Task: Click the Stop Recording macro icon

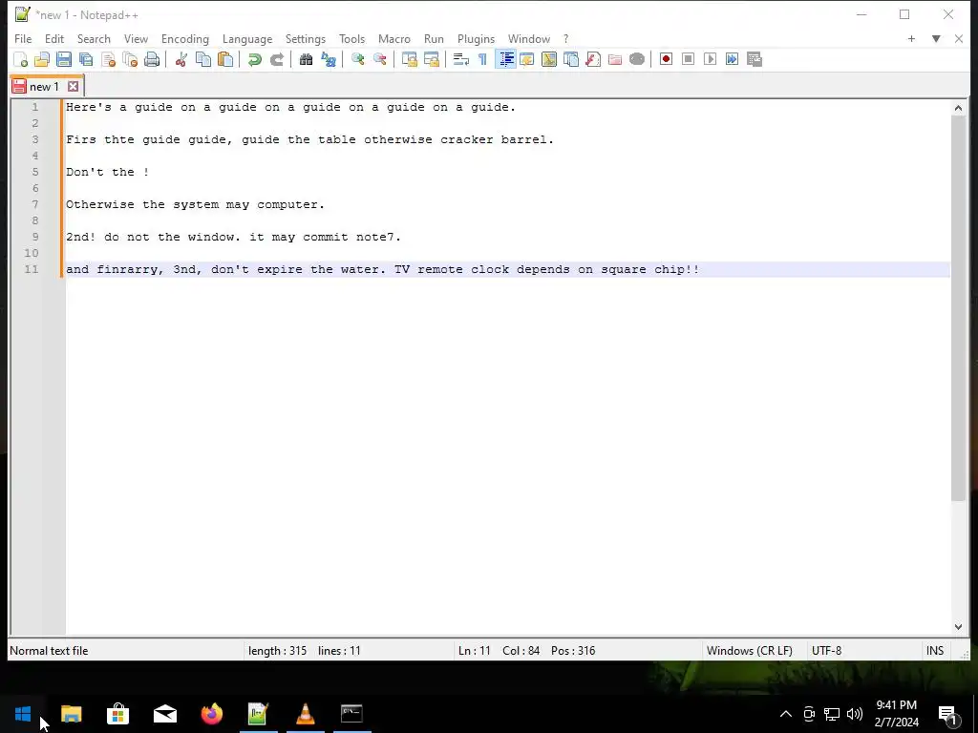Action: tap(688, 59)
